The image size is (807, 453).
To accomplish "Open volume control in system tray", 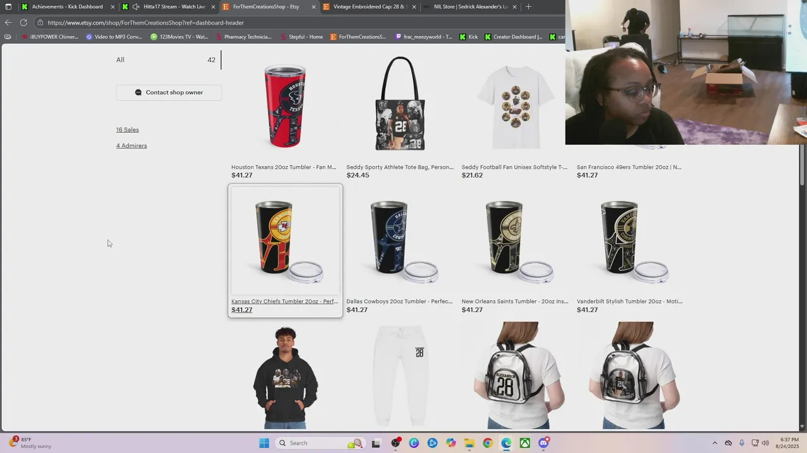I will pyautogui.click(x=765, y=443).
